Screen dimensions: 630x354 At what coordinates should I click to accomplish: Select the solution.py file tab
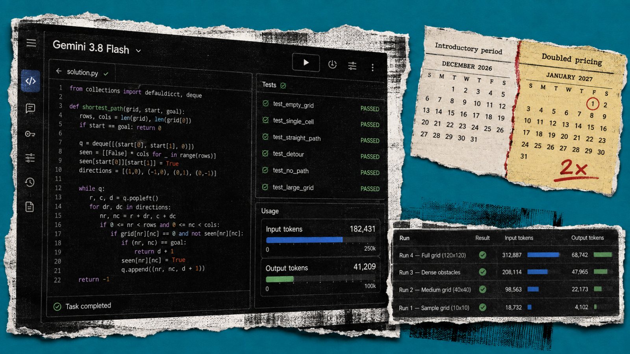click(82, 72)
